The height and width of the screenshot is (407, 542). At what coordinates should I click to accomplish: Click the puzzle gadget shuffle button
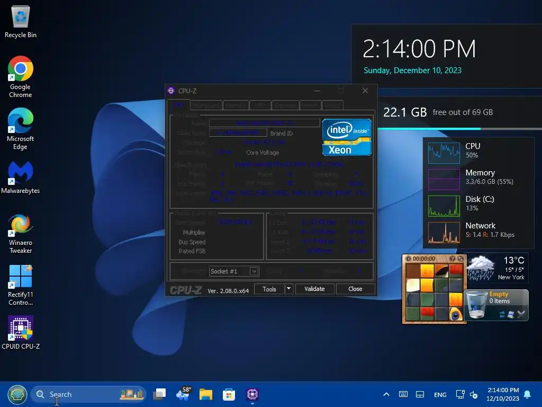coord(460,259)
